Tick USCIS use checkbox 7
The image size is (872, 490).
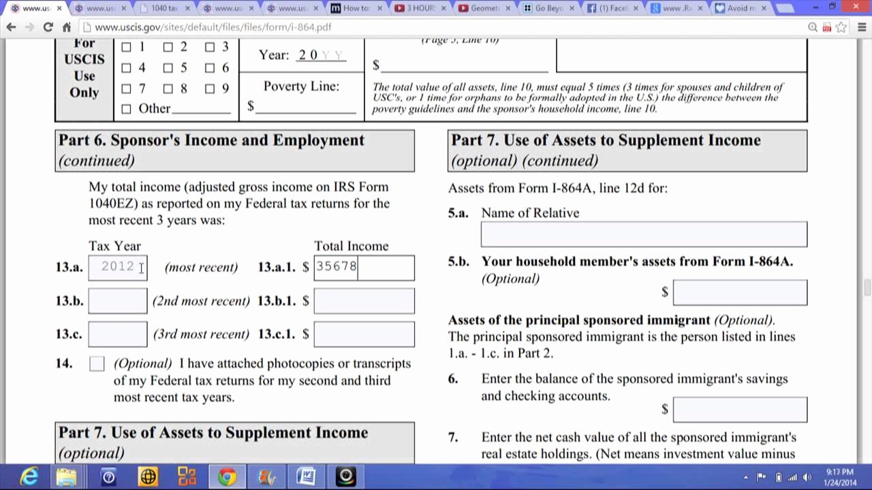(126, 88)
